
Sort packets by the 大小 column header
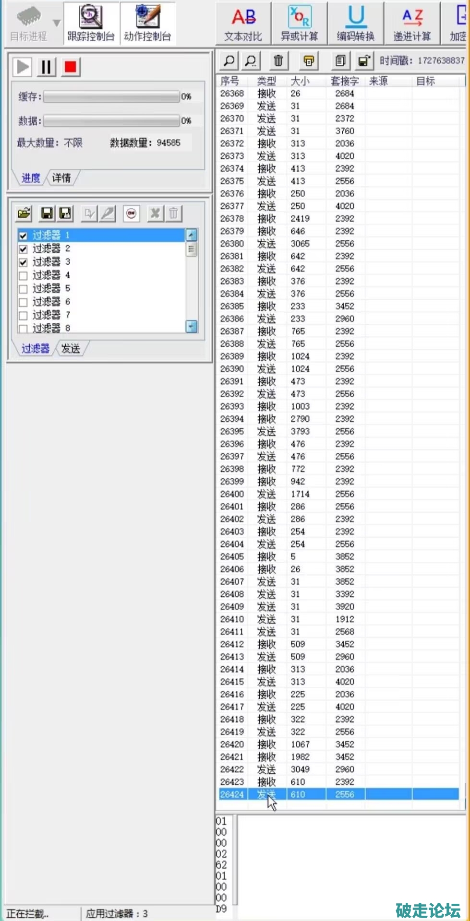click(300, 81)
